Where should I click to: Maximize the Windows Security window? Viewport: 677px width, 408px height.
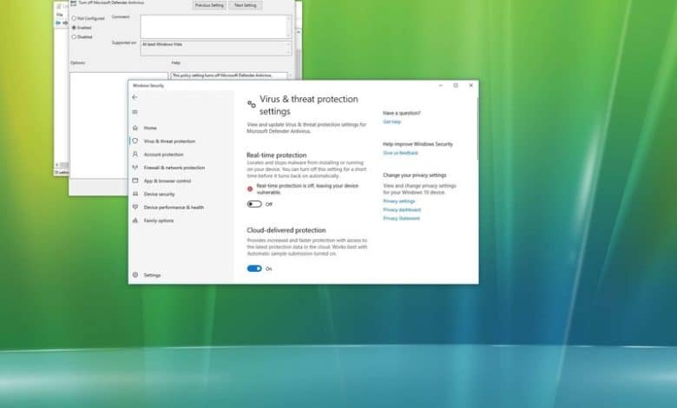pos(456,85)
